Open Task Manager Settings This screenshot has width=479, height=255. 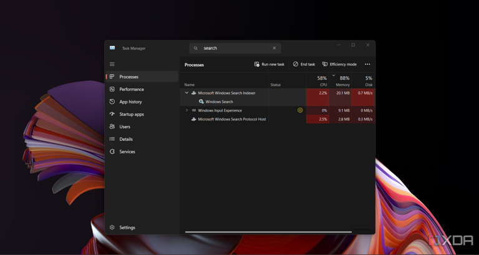point(142,228)
